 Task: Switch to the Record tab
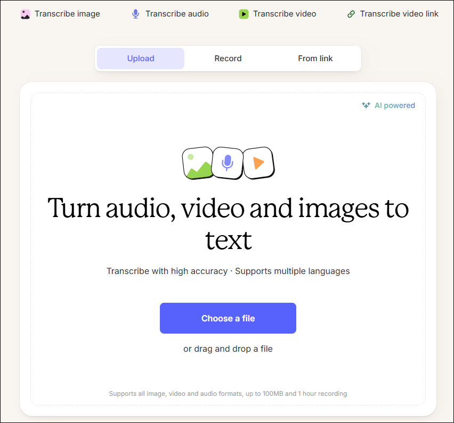coord(228,59)
